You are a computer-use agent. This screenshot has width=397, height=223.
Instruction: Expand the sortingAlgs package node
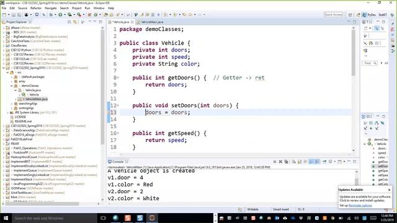click(x=12, y=108)
